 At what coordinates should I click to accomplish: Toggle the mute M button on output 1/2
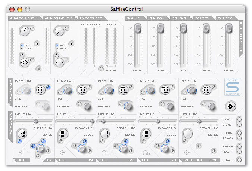click(33, 146)
